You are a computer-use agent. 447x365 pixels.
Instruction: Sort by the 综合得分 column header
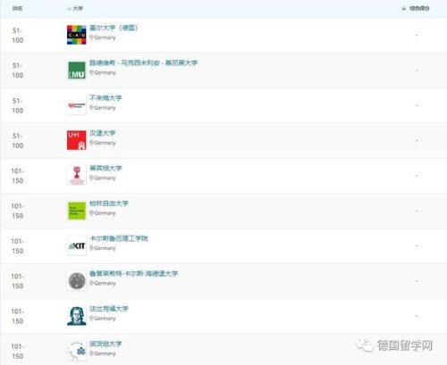[x=416, y=8]
